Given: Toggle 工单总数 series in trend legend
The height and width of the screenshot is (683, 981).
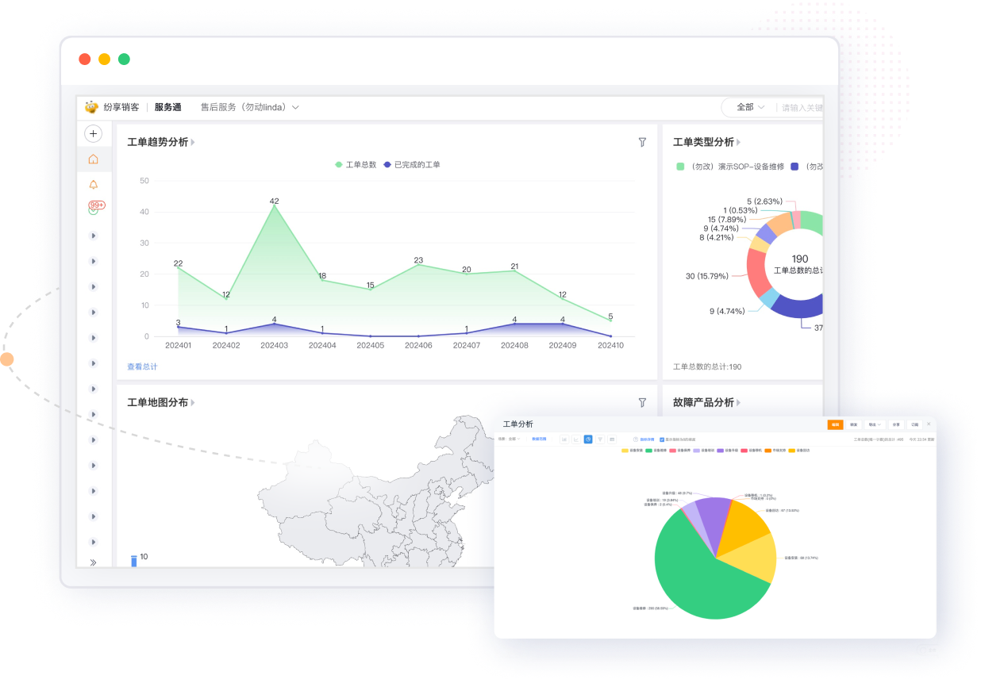Looking at the screenshot, I should [355, 165].
